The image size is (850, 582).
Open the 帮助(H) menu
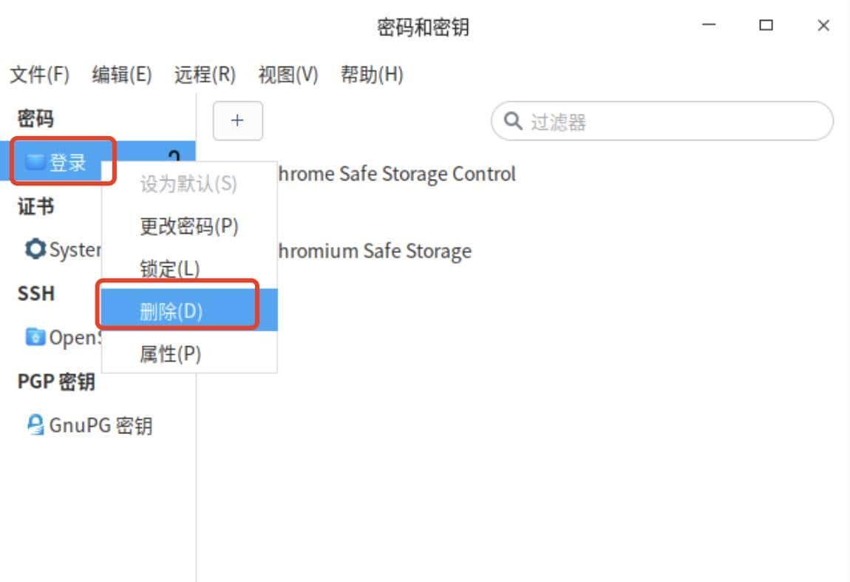pyautogui.click(x=370, y=74)
